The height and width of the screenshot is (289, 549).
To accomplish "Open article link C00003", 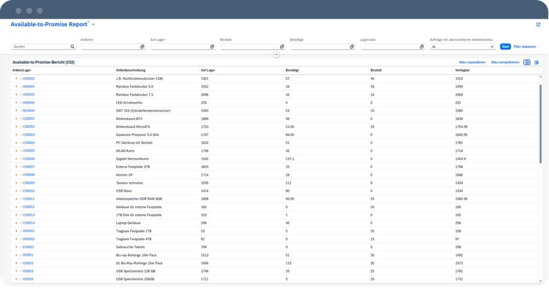I will (x=29, y=135).
